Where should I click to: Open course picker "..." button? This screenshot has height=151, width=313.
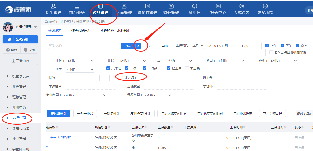tap(104, 78)
